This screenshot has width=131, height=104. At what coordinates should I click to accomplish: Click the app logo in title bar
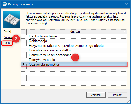4,4
